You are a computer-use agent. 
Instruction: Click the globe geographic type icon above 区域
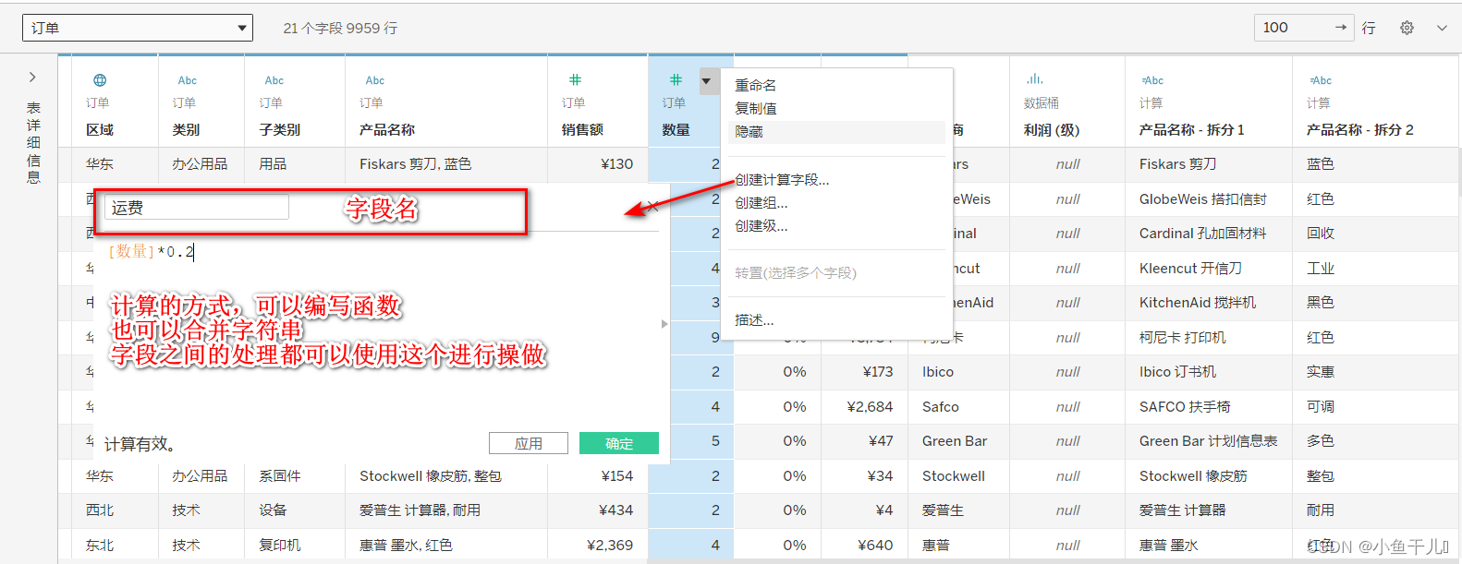pos(100,80)
